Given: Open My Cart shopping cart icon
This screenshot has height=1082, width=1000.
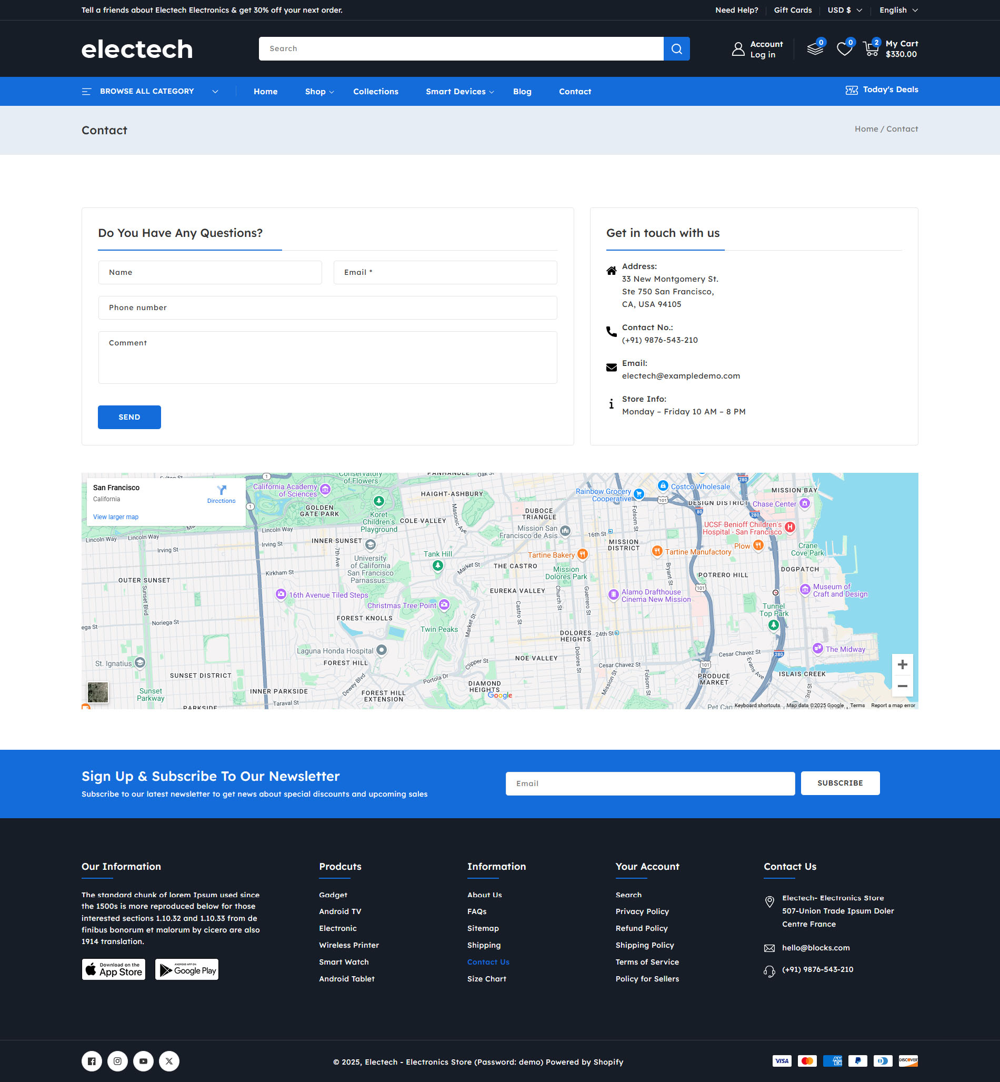Looking at the screenshot, I should [x=871, y=49].
